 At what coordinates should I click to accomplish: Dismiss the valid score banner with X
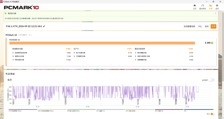tap(216, 13)
